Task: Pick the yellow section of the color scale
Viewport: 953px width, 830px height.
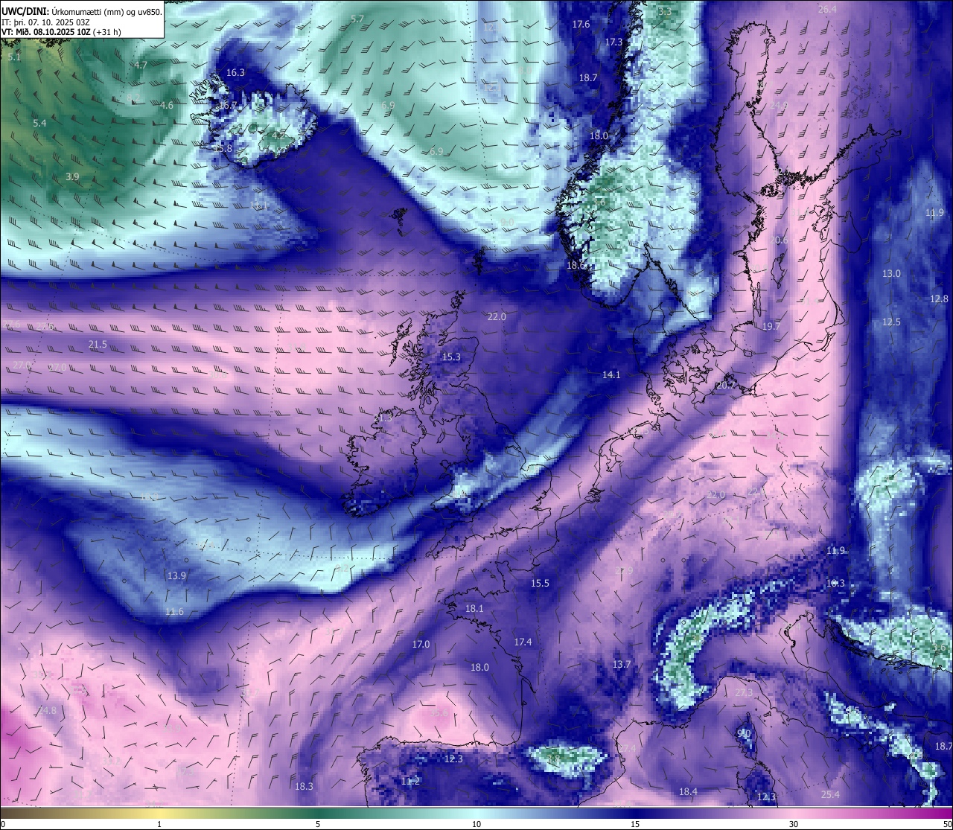Action: pyautogui.click(x=159, y=812)
